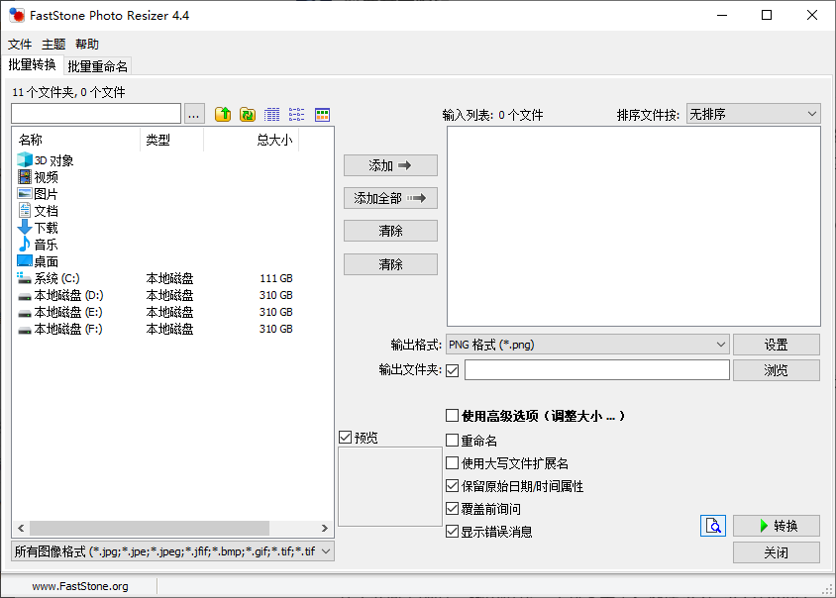Image resolution: width=836 pixels, height=598 pixels.
Task: Refresh the folder listing with the refresh icon
Action: pyautogui.click(x=247, y=115)
